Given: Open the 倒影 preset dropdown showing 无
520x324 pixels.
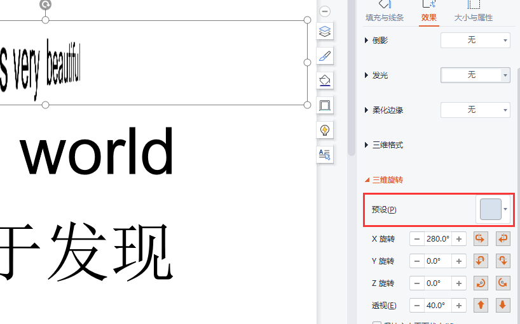Looking at the screenshot, I should click(x=476, y=41).
